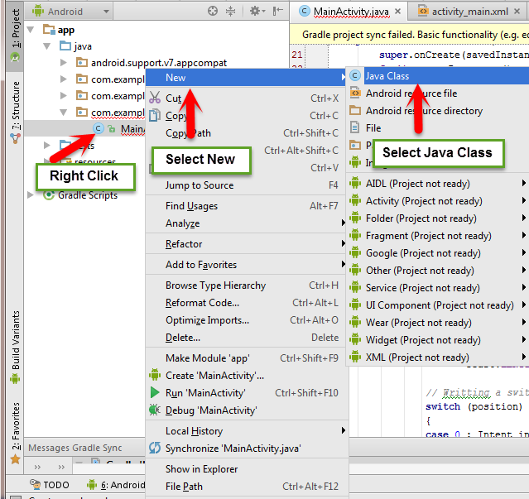Choose Find Usages from context menu
529x499 pixels.
246,206
